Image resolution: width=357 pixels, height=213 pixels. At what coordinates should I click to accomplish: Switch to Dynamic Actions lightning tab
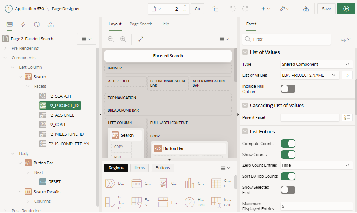(23, 24)
